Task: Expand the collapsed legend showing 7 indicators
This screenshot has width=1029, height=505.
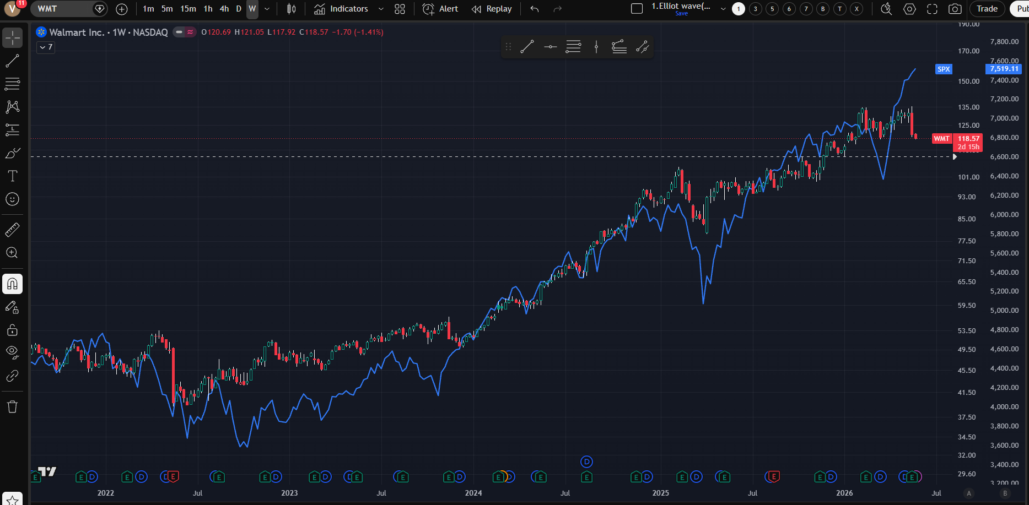Action: 46,47
